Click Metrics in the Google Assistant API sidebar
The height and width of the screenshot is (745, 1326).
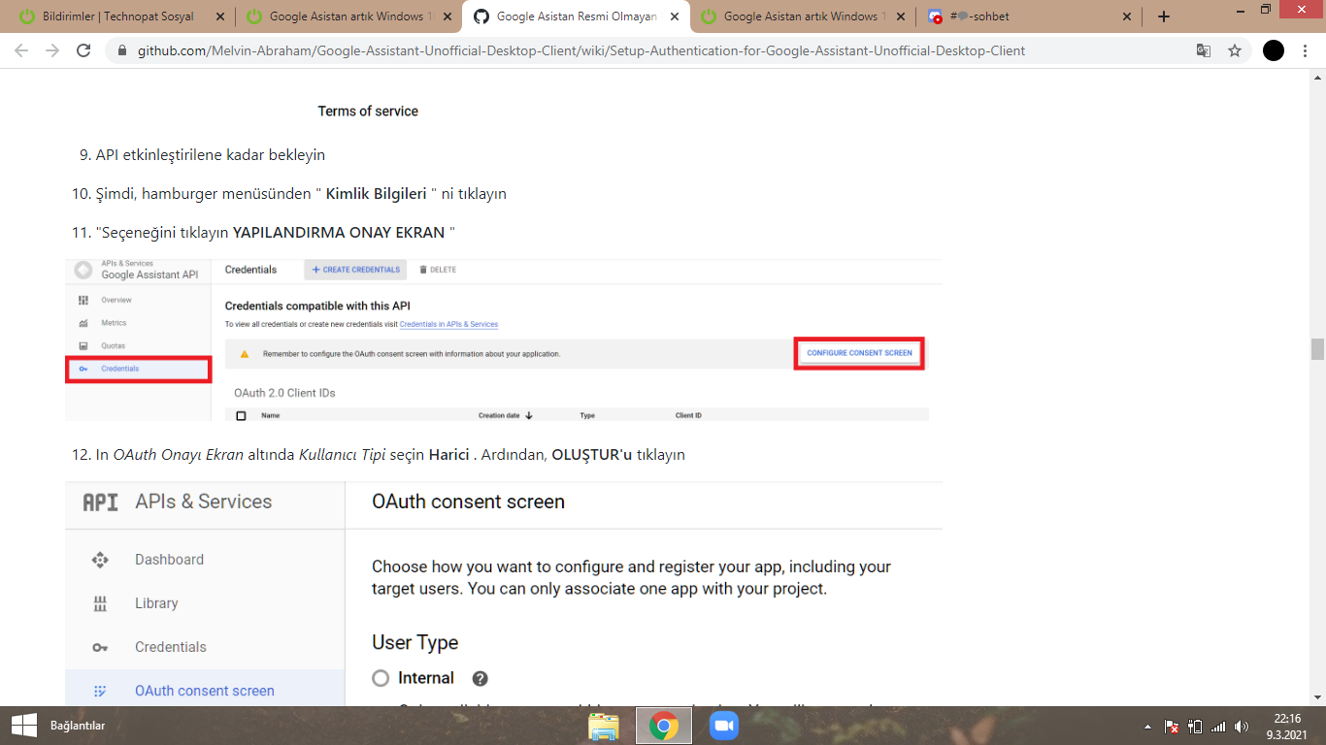click(x=115, y=323)
